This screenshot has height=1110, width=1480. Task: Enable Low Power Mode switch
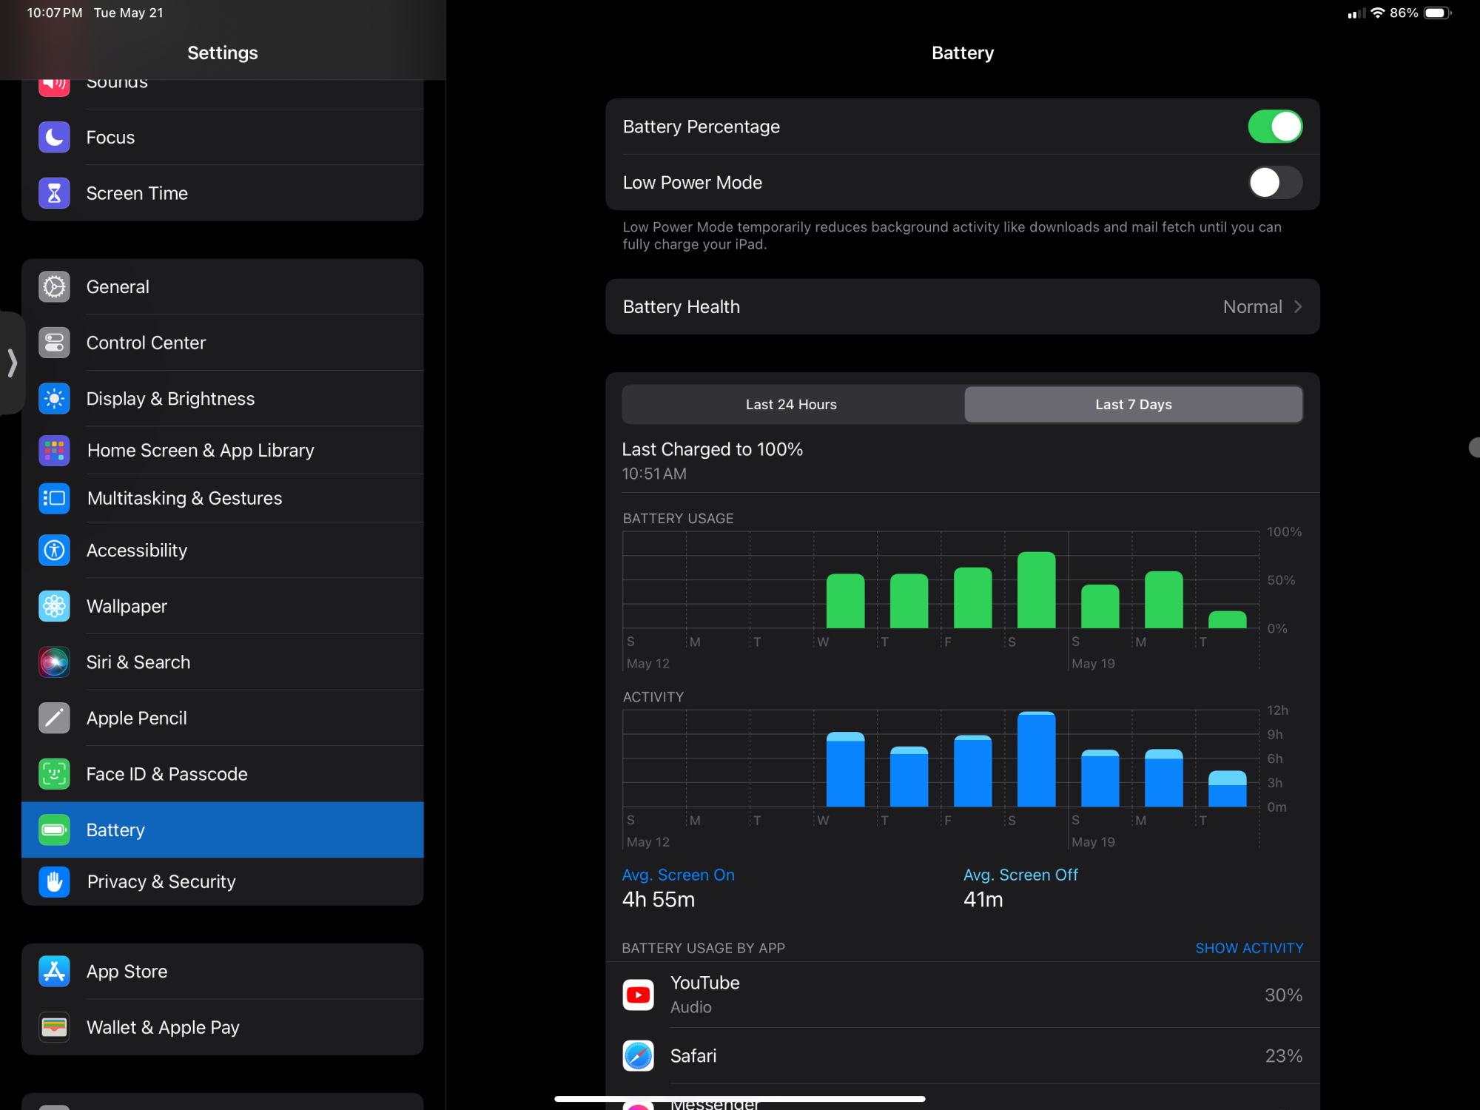click(x=1274, y=182)
